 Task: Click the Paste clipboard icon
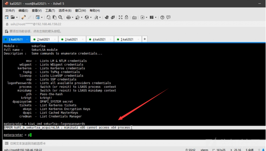tap(55, 17)
